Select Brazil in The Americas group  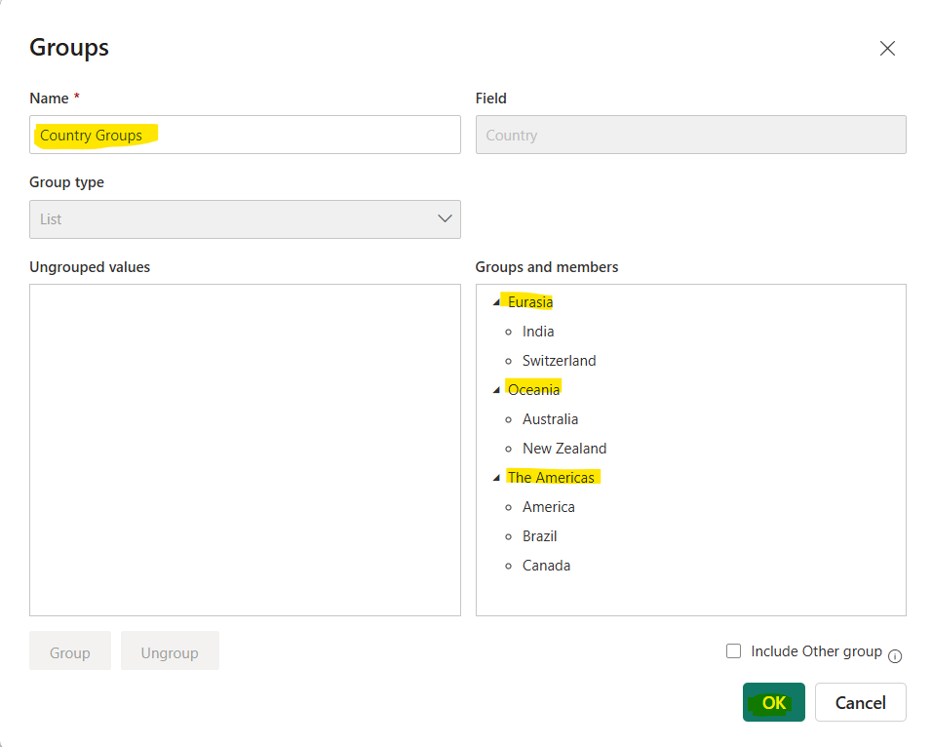[x=539, y=535]
